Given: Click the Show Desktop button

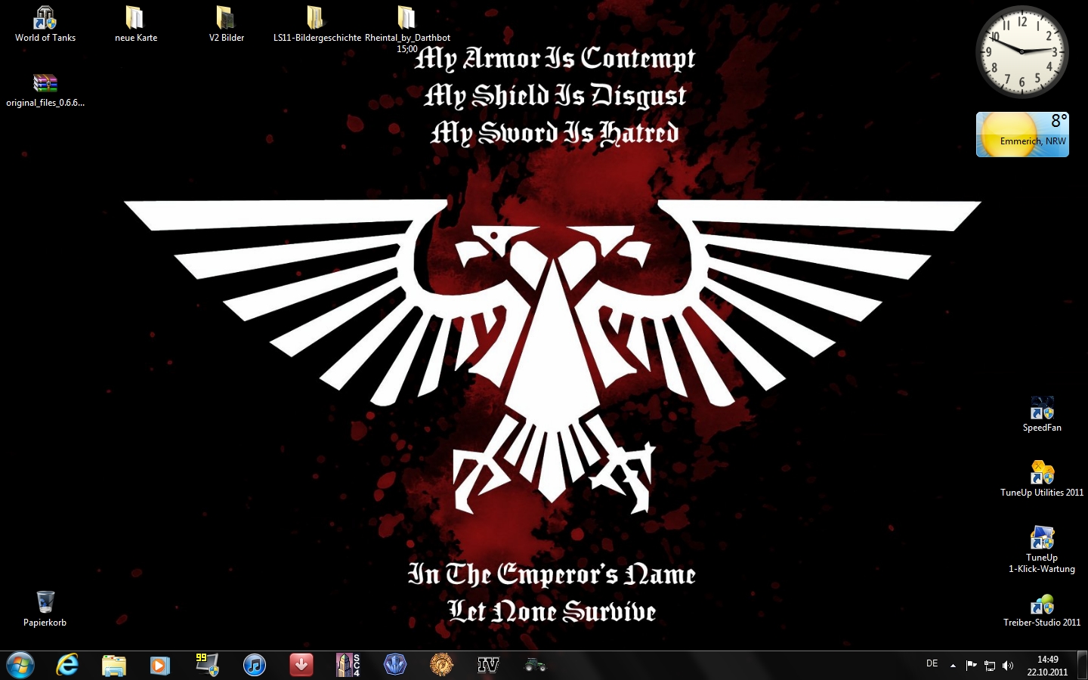Looking at the screenshot, I should pos(1082,666).
